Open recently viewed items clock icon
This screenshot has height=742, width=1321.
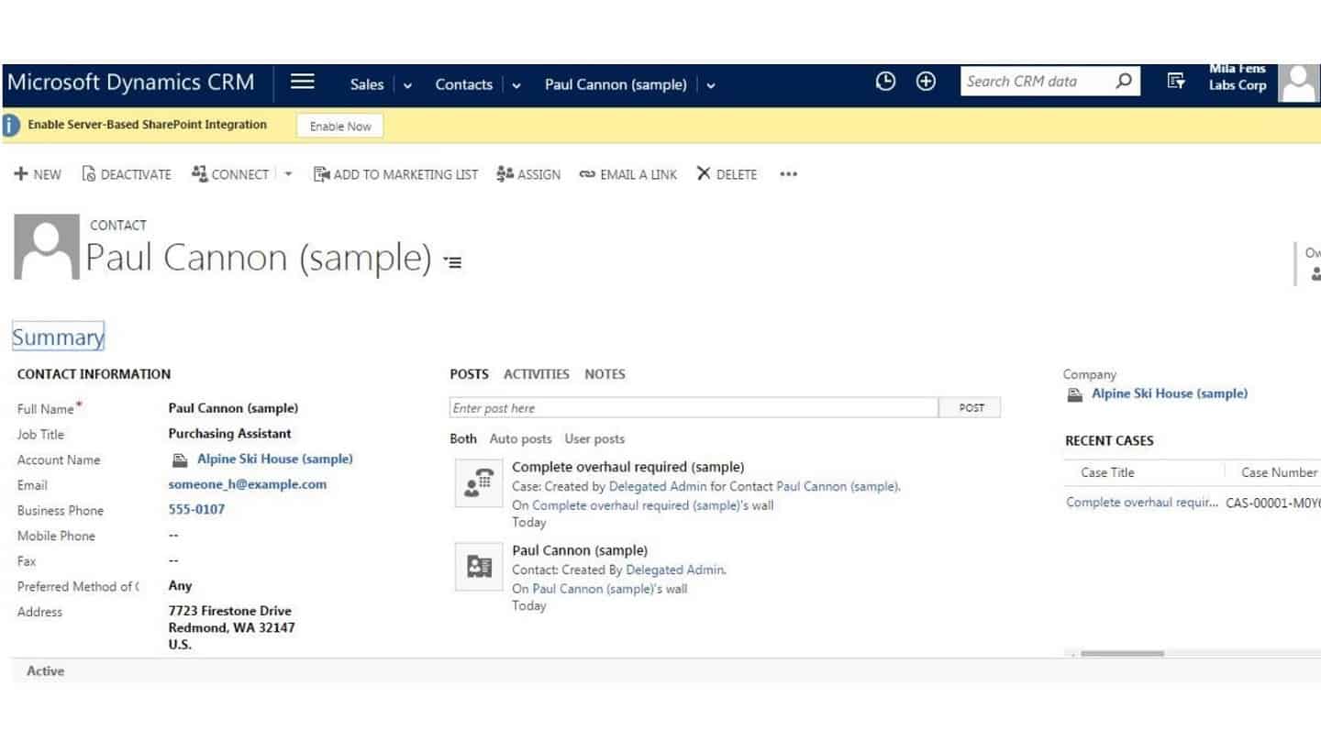click(885, 82)
